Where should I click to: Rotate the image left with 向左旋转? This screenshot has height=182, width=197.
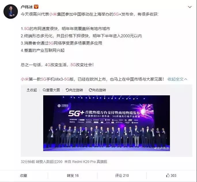[74, 90]
